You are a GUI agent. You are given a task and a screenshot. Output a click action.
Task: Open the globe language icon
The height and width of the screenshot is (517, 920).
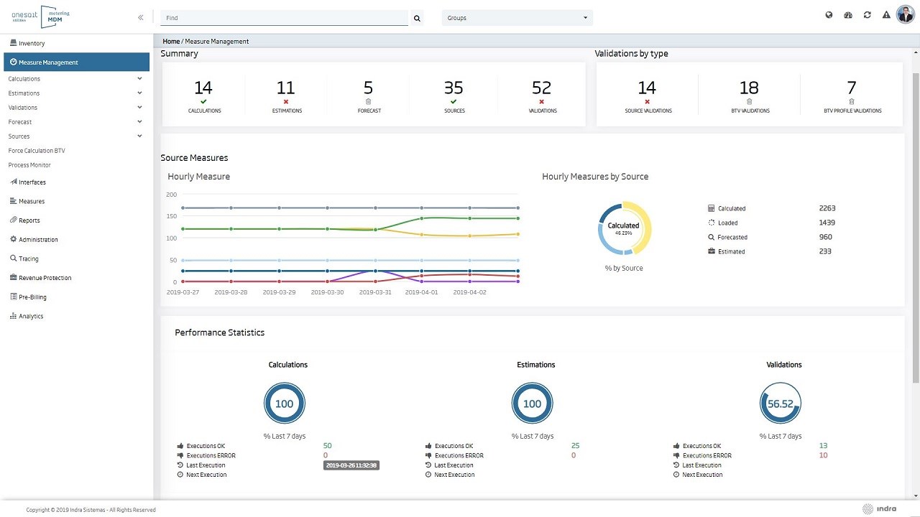pos(829,15)
